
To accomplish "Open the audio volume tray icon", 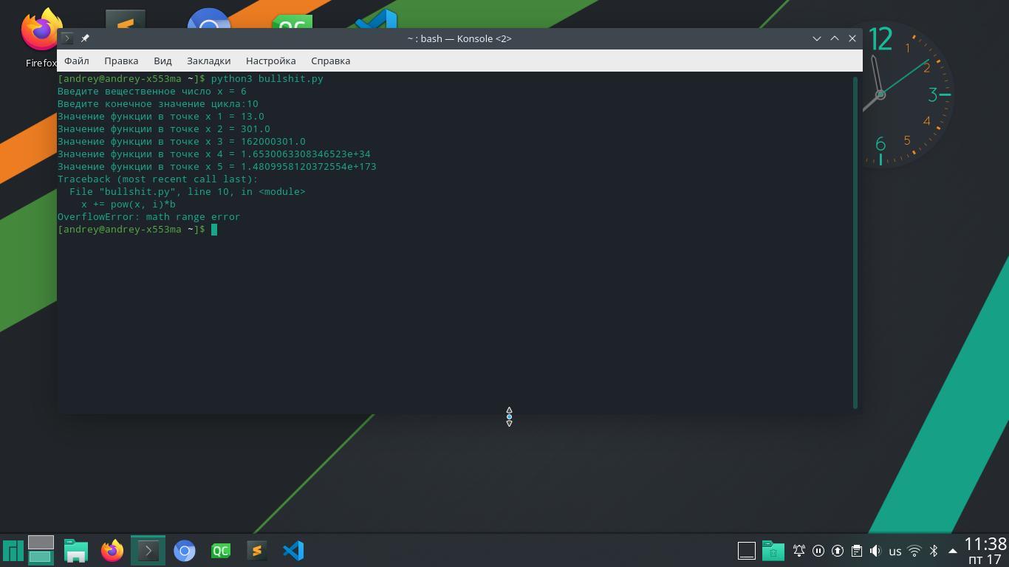I will point(876,551).
